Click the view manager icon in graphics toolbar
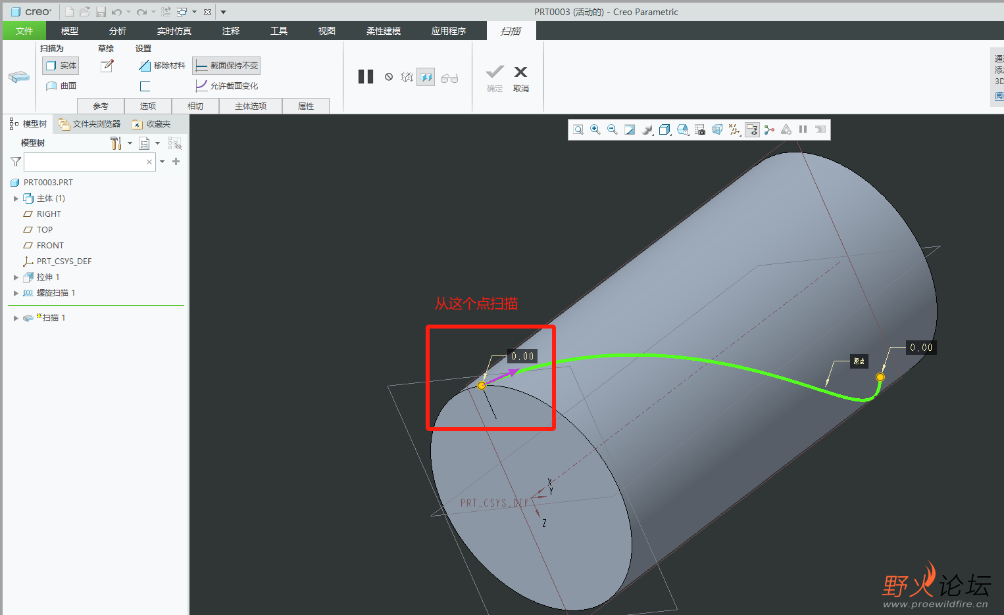The image size is (1004, 615). 683,129
